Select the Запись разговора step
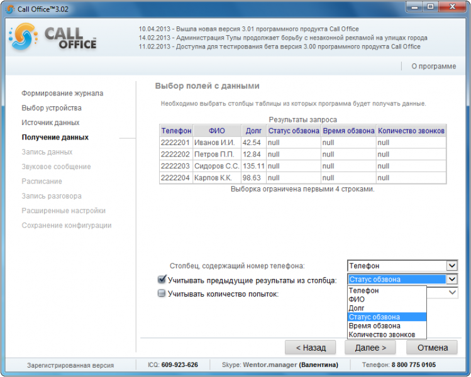The height and width of the screenshot is (377, 471). [x=52, y=196]
